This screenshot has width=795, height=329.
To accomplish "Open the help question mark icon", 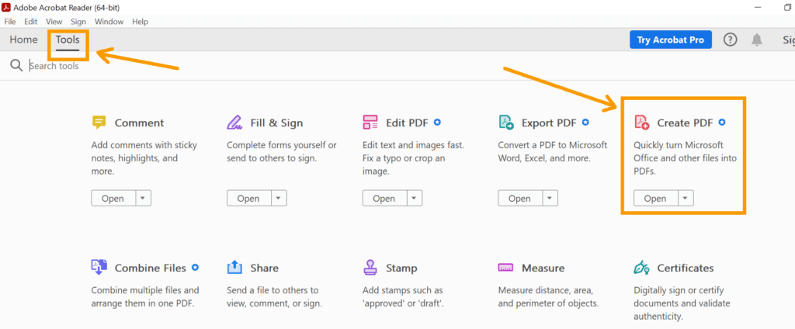I will (730, 40).
